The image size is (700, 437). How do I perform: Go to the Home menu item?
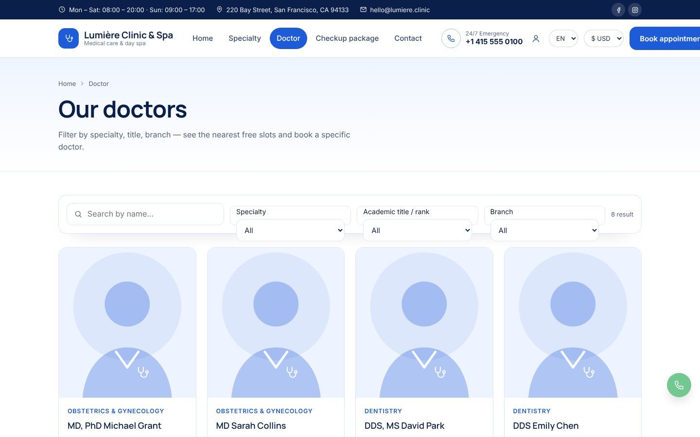pyautogui.click(x=203, y=38)
